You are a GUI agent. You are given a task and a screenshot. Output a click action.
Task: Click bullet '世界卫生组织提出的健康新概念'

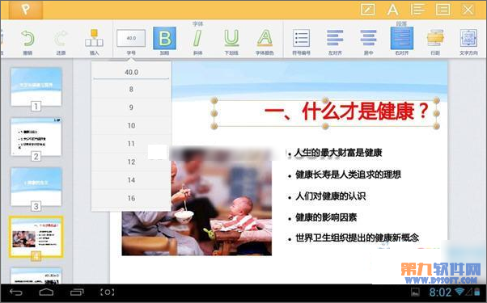coord(358,238)
